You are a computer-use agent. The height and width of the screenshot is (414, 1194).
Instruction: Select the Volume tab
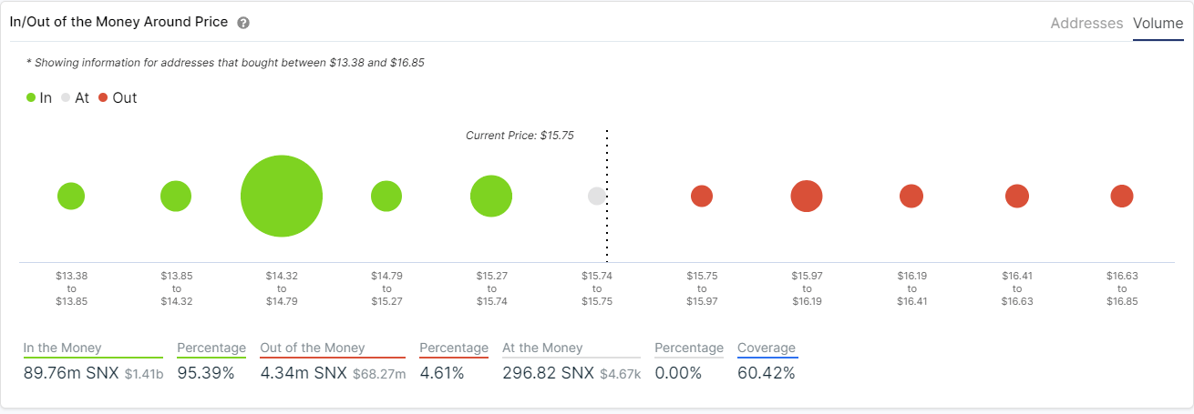tap(1158, 24)
